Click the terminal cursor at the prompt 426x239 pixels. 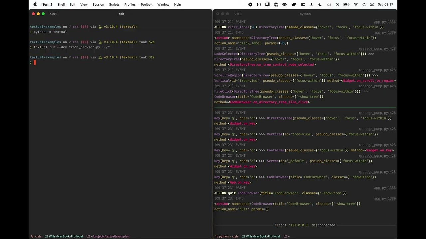tap(35, 62)
